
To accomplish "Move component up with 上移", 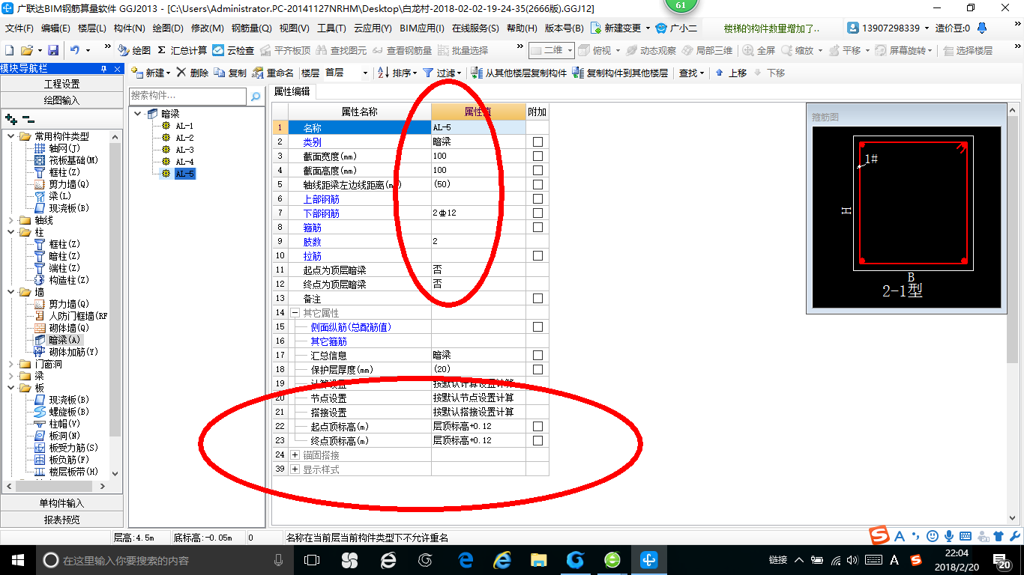I will click(x=731, y=73).
